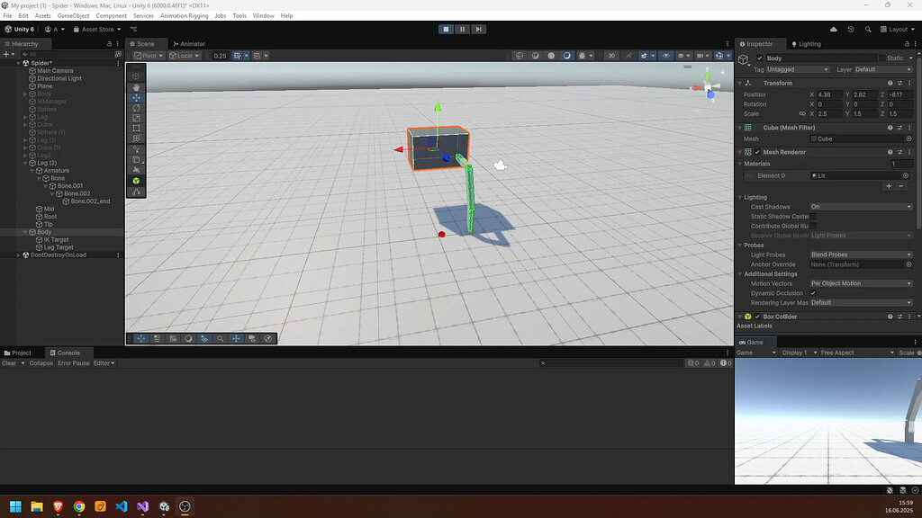This screenshot has height=518, width=922.
Task: Click the Pause button in the top toolbar
Action: pos(462,29)
